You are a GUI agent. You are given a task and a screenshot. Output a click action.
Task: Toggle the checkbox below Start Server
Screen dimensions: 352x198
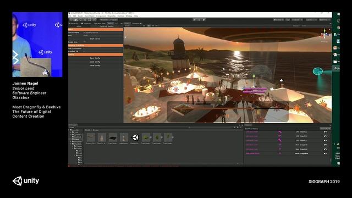(84, 42)
